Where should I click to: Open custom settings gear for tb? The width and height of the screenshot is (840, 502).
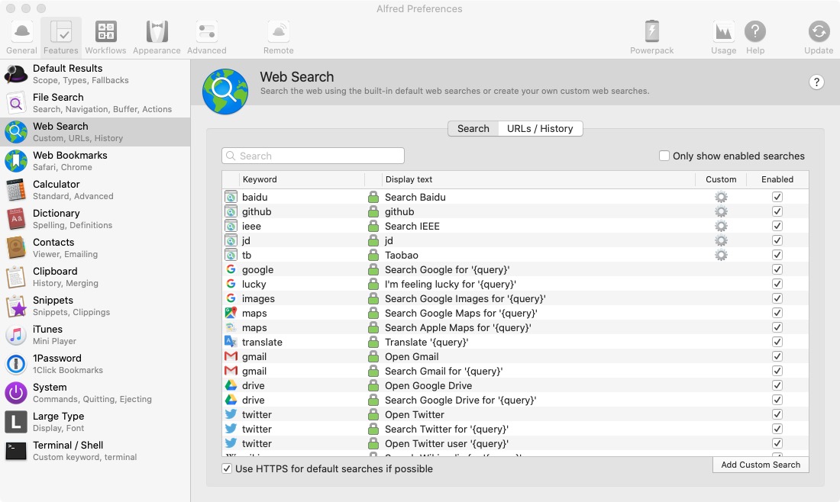click(721, 255)
